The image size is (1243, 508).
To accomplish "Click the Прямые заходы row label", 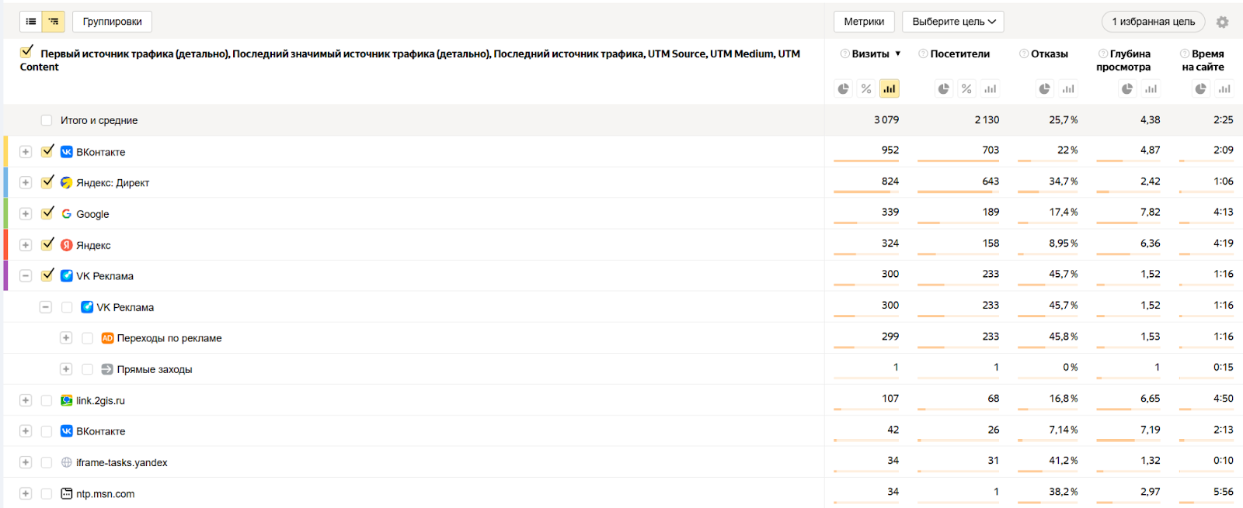I will (155, 369).
